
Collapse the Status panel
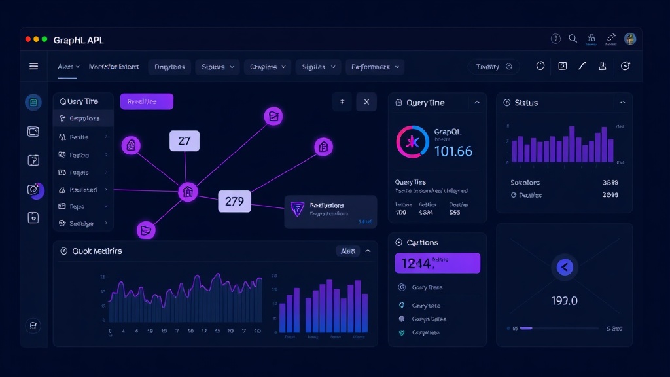[623, 103]
